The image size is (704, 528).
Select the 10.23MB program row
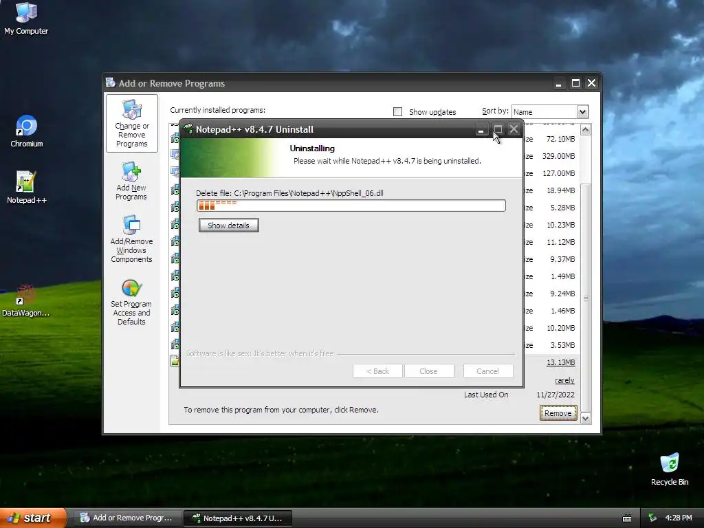point(551,225)
